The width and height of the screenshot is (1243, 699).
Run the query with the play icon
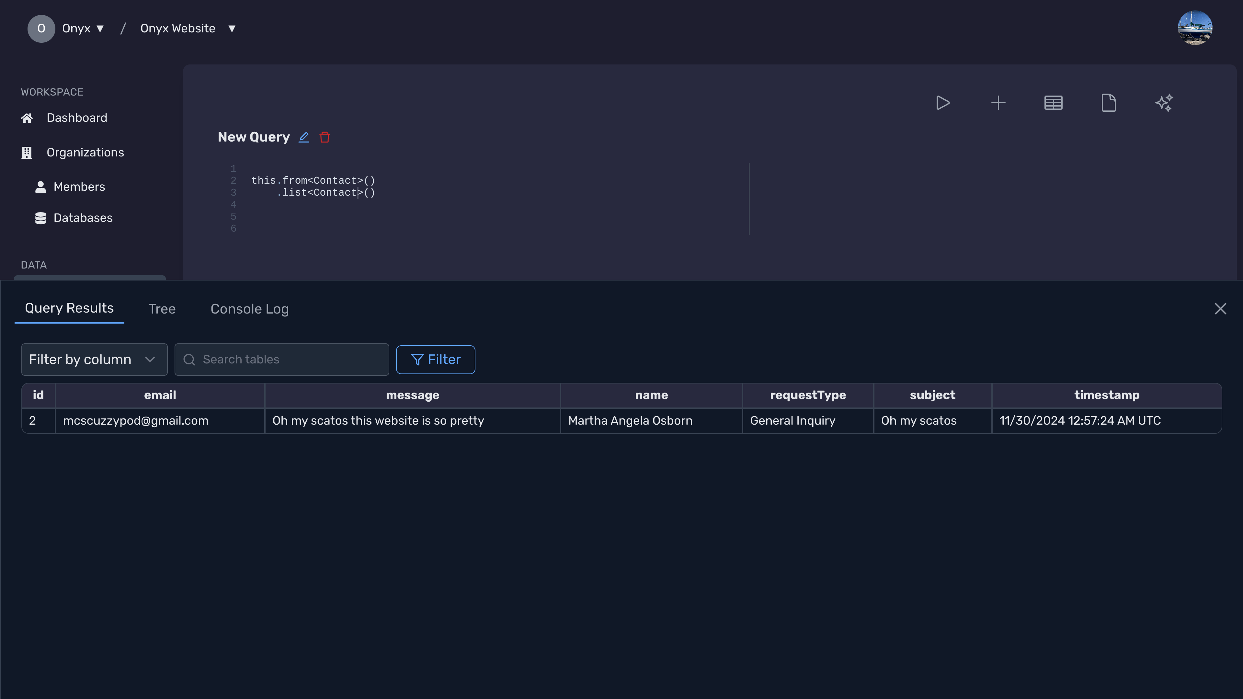point(942,103)
